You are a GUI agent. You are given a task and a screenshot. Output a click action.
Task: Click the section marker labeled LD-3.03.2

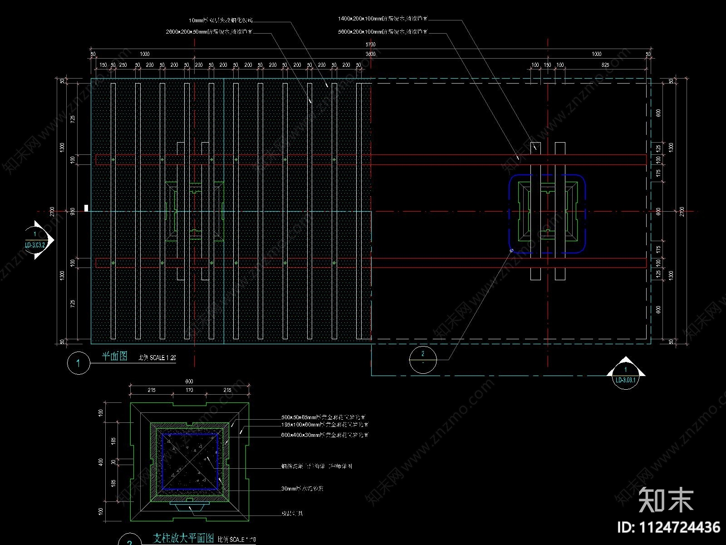click(x=39, y=240)
